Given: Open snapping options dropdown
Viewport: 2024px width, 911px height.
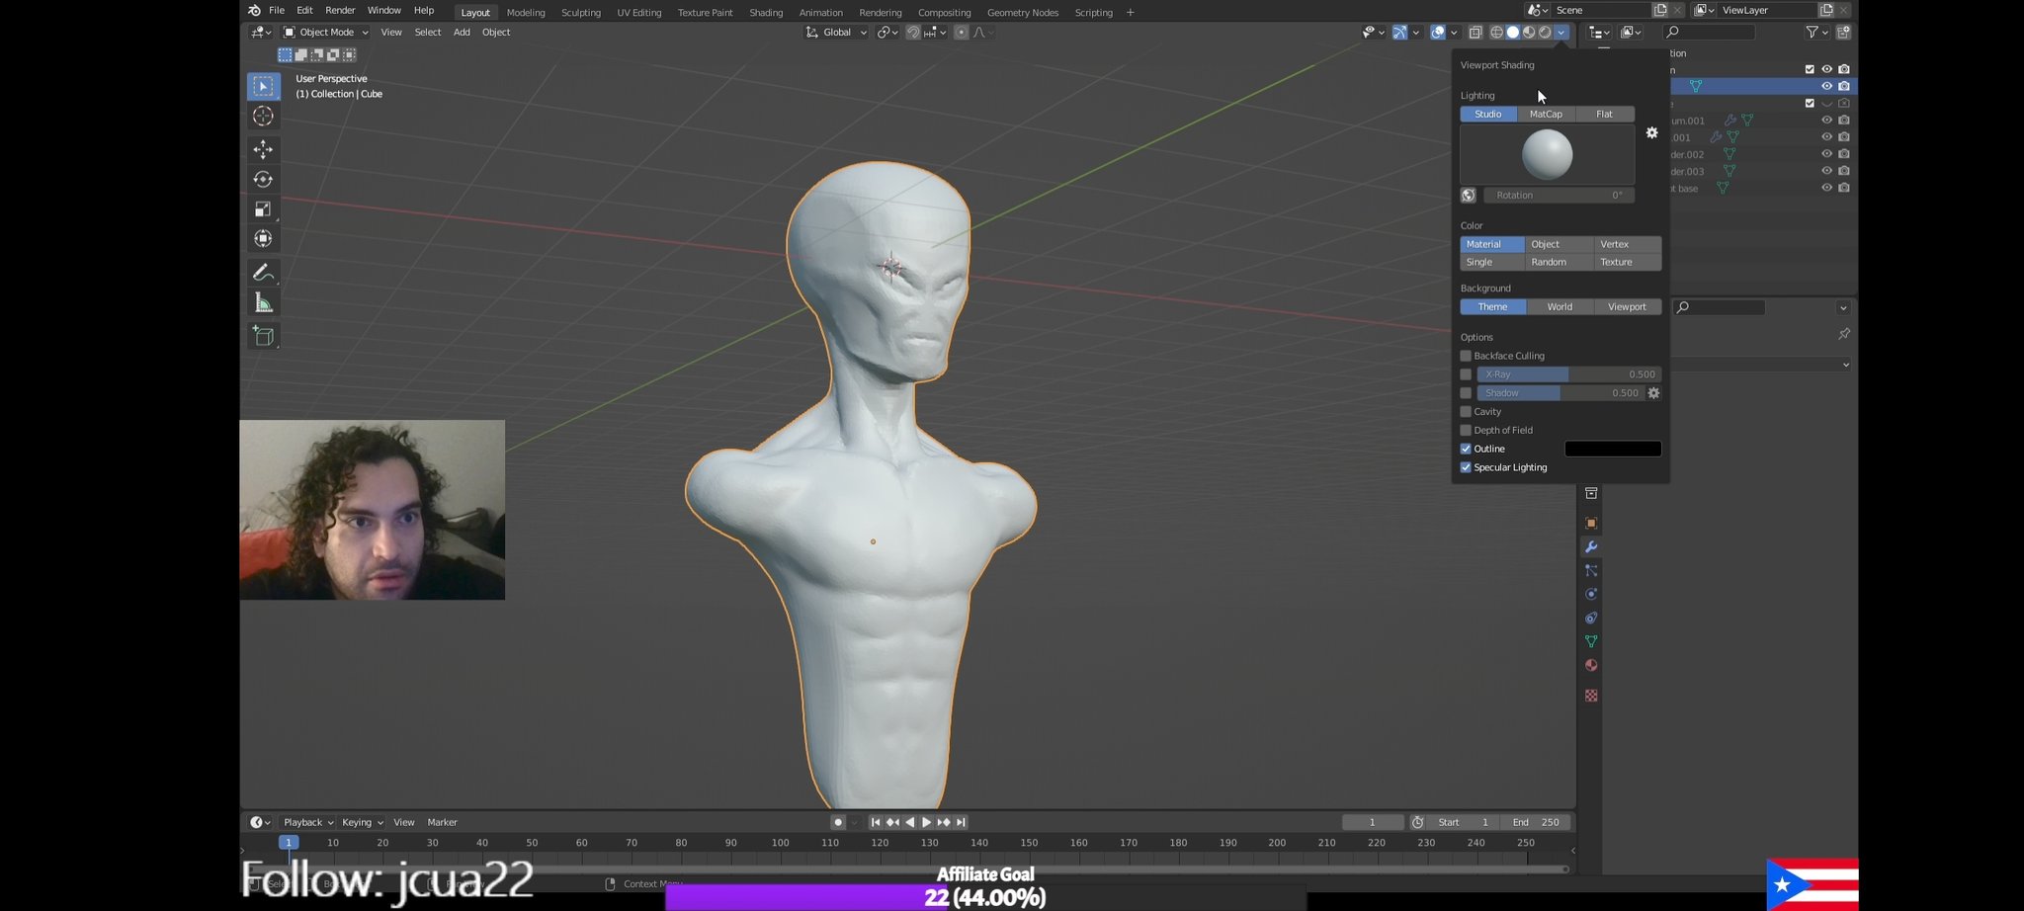Looking at the screenshot, I should tap(934, 33).
